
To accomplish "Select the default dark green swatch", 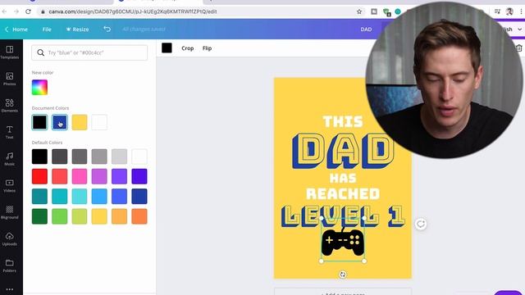I will click(x=39, y=216).
